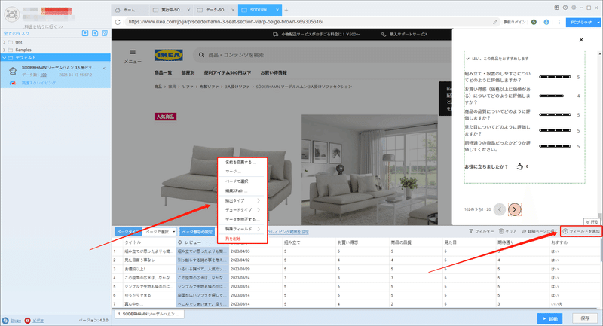Open the IKEA hamburger メニュー icon
The width and height of the screenshot is (603, 326).
133,52
